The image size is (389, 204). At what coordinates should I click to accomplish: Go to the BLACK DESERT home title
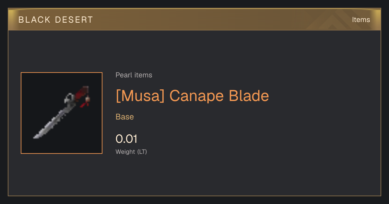(x=56, y=20)
